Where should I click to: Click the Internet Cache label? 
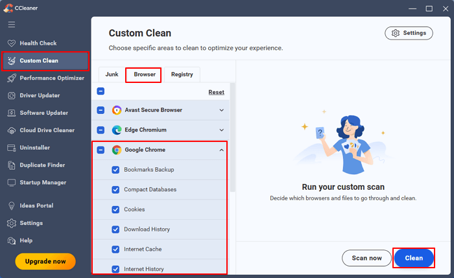143,249
